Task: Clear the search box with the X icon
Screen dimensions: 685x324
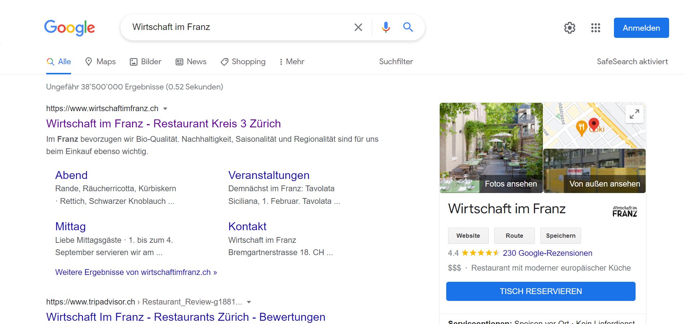Action: click(358, 27)
